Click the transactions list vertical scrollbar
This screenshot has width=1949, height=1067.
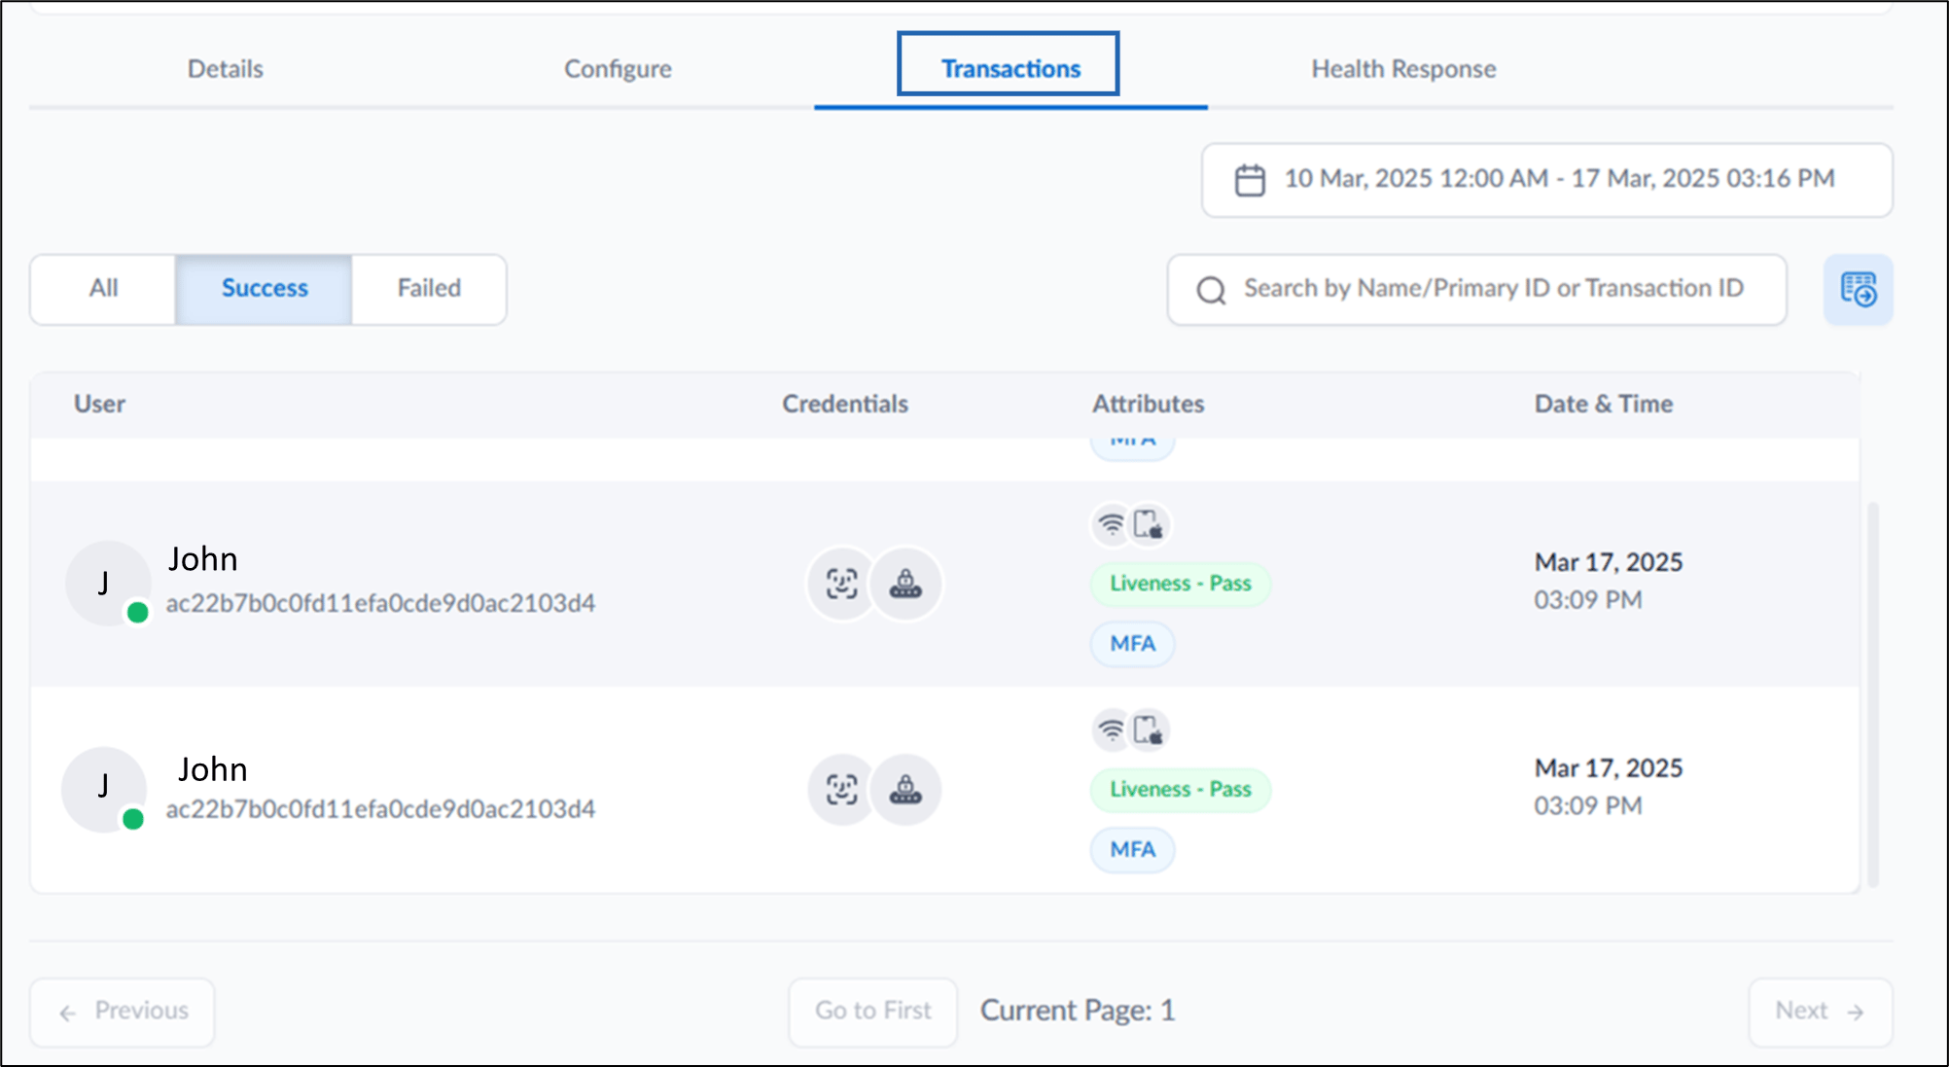1873,694
